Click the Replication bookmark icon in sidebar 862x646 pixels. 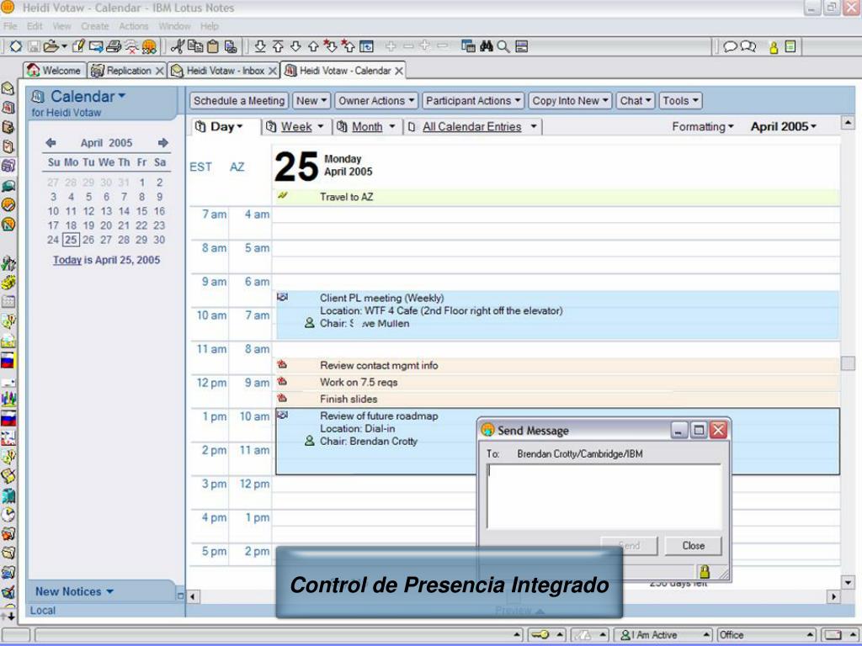pos(8,166)
